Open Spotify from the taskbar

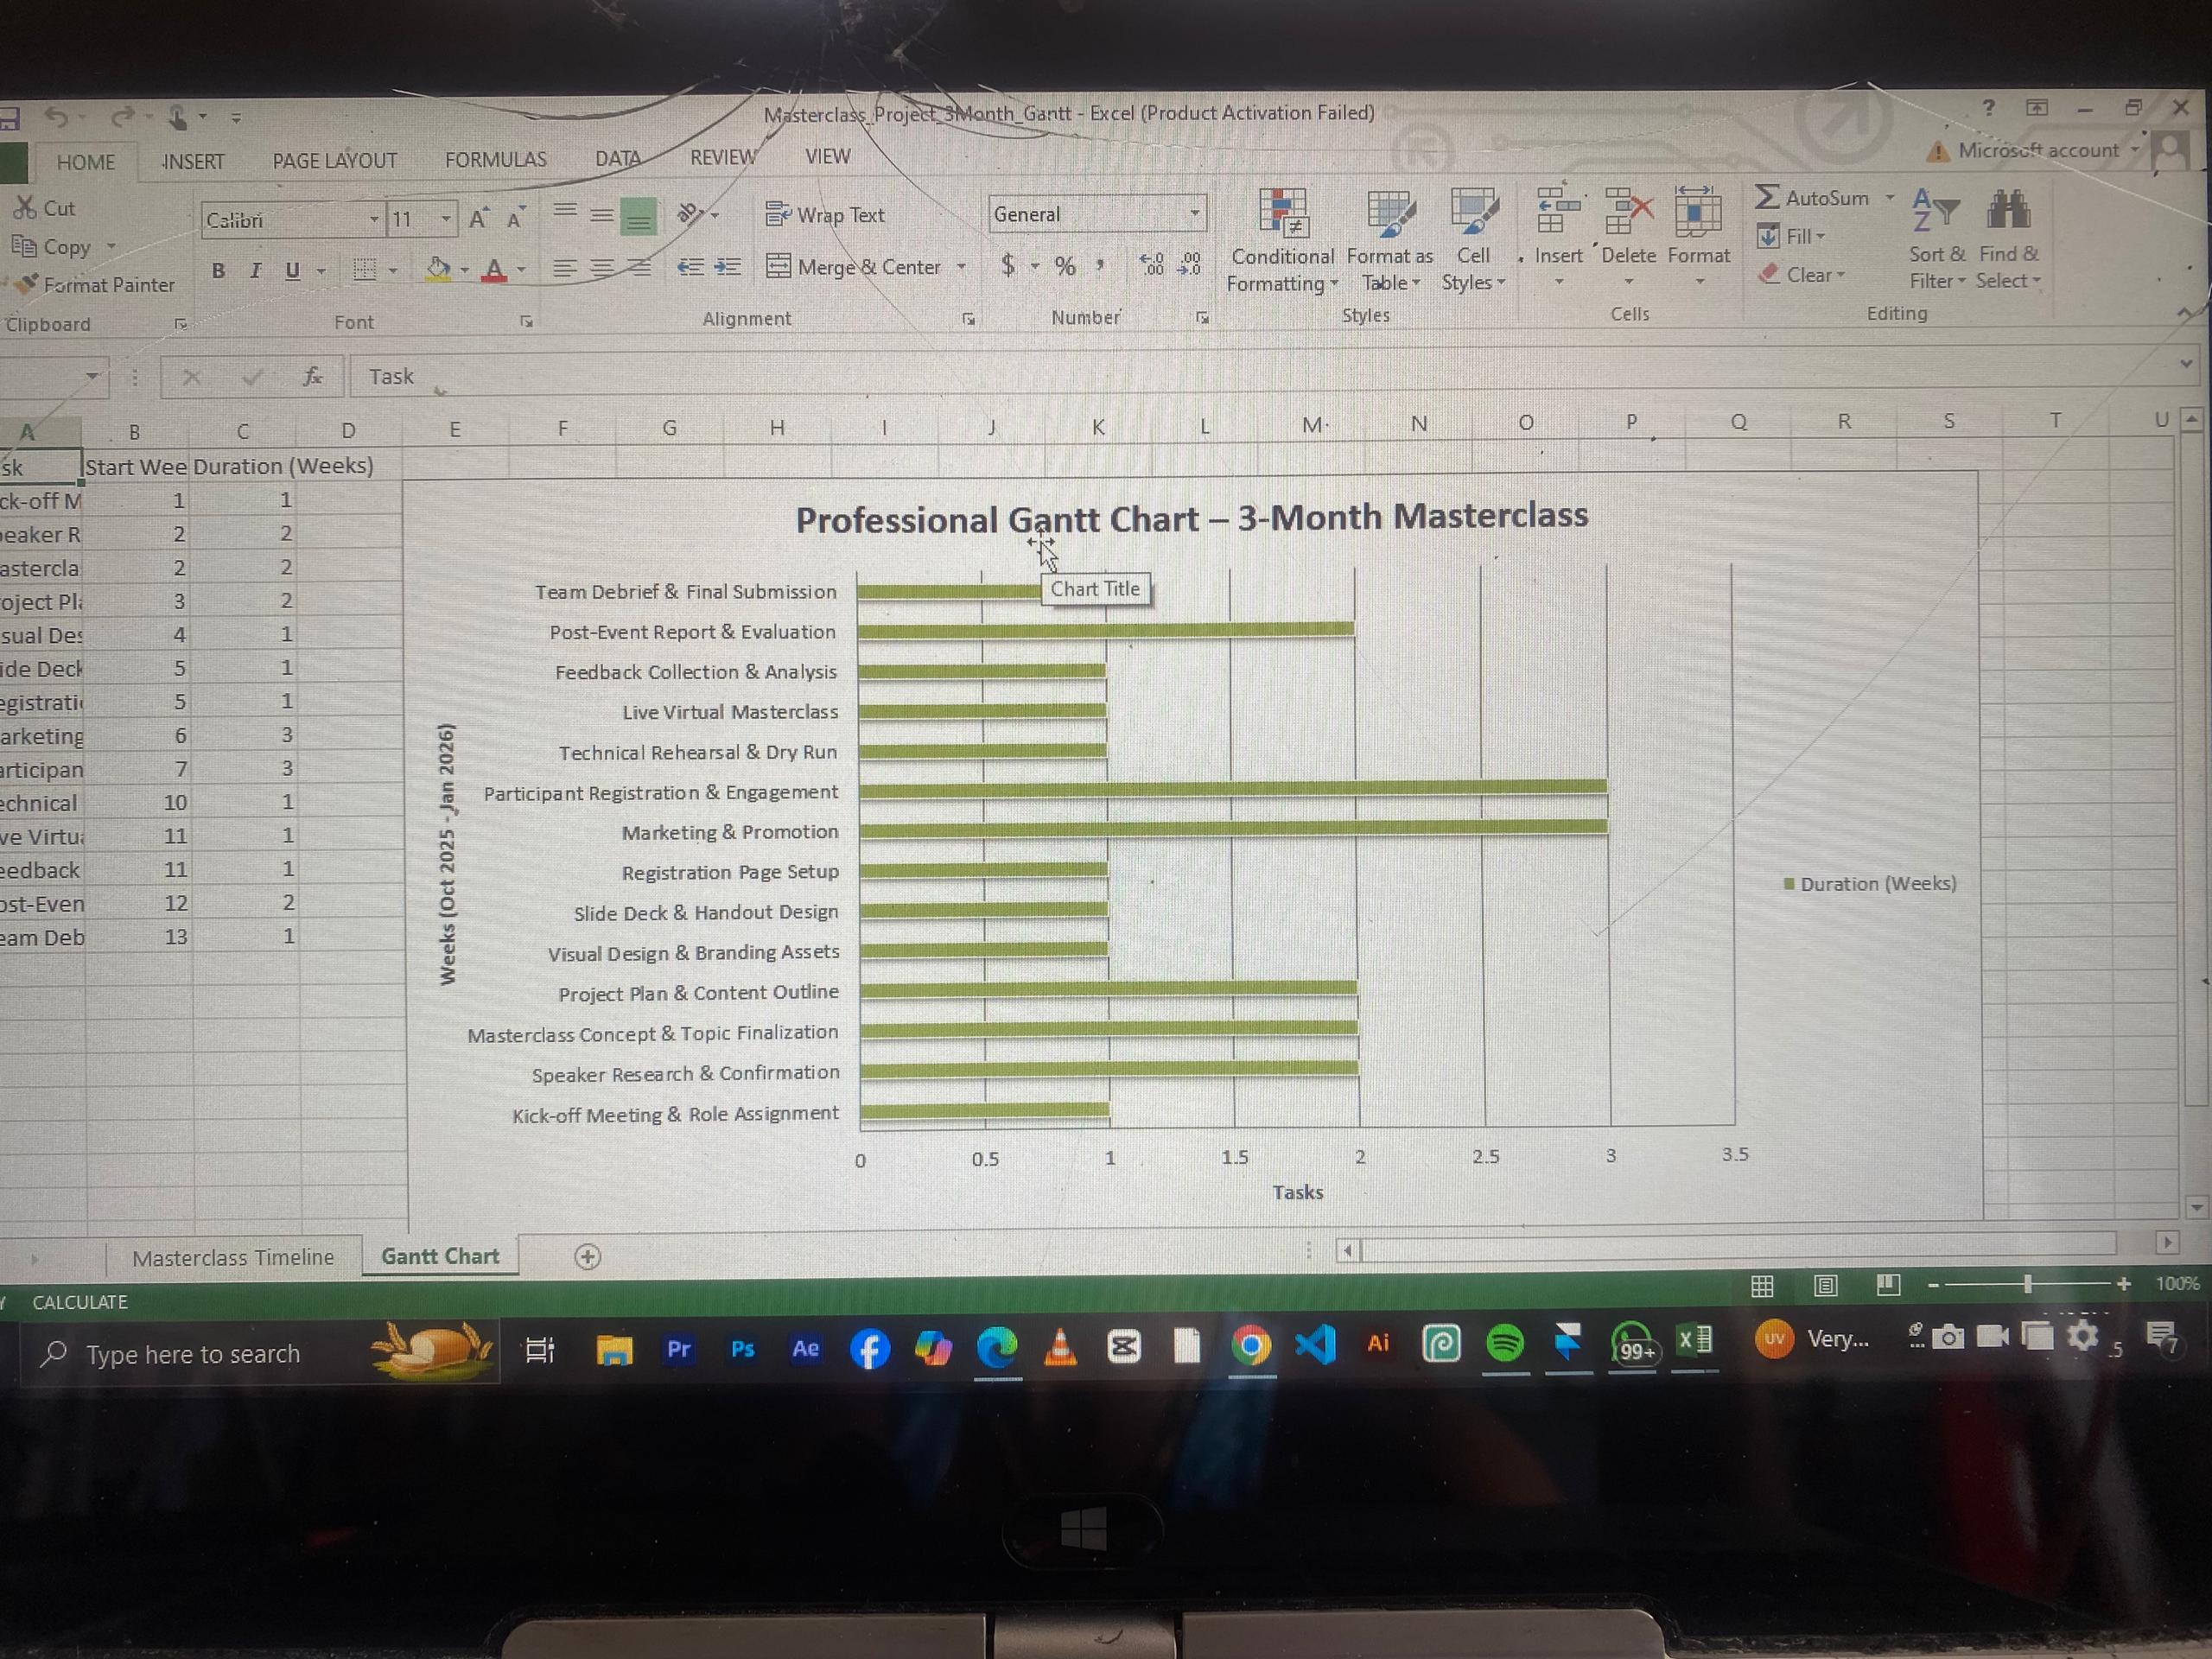[x=1505, y=1344]
